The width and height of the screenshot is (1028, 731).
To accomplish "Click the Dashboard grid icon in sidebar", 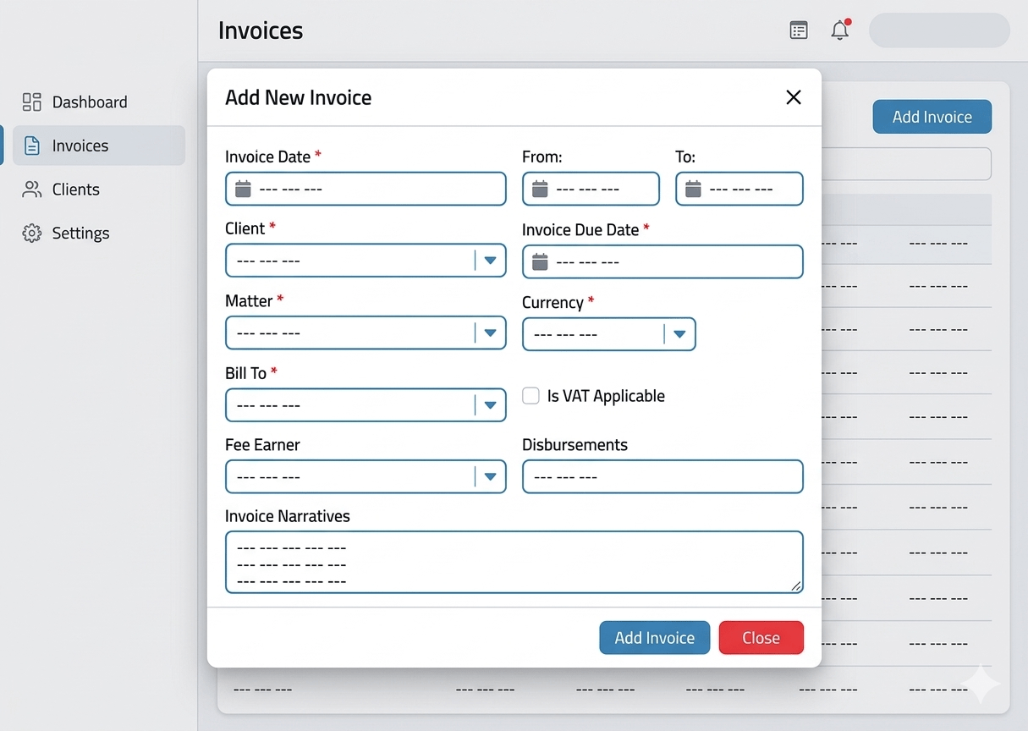I will [32, 102].
